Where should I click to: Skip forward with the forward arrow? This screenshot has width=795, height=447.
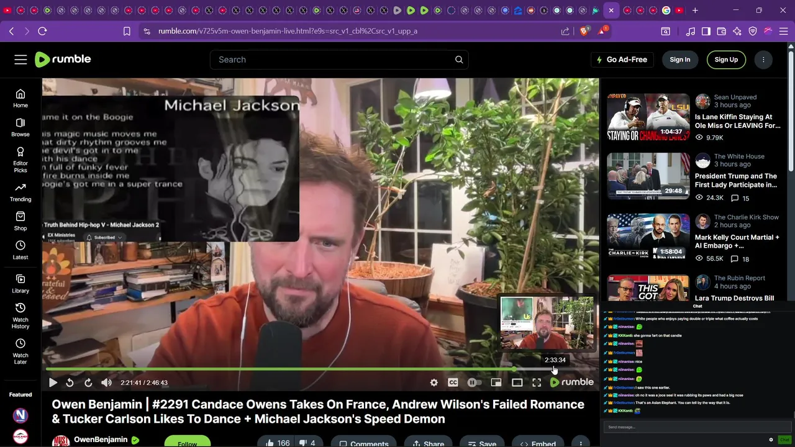coord(88,382)
